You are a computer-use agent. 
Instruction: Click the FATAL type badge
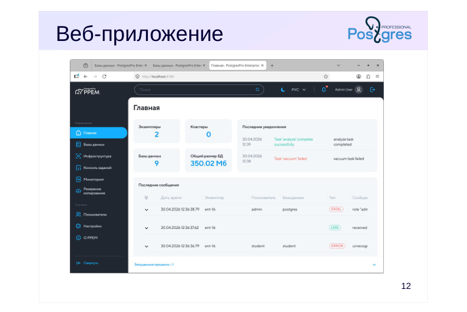point(337,209)
